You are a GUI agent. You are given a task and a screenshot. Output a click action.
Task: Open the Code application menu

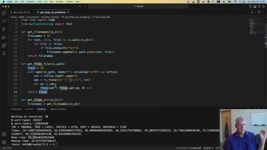(10, 2)
